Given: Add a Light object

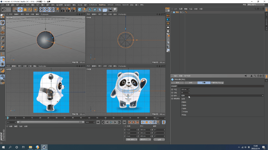Looking at the screenshot, I should coord(115,10).
